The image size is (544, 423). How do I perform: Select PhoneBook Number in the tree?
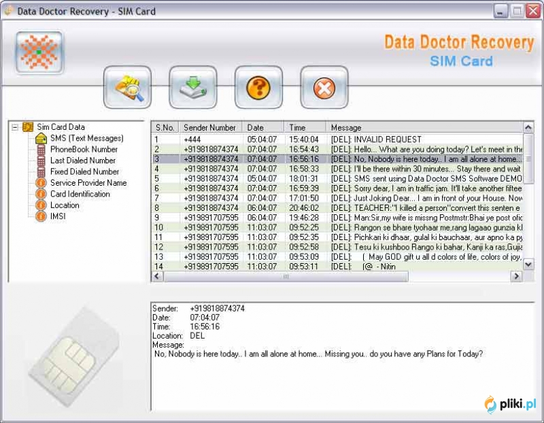tap(84, 149)
